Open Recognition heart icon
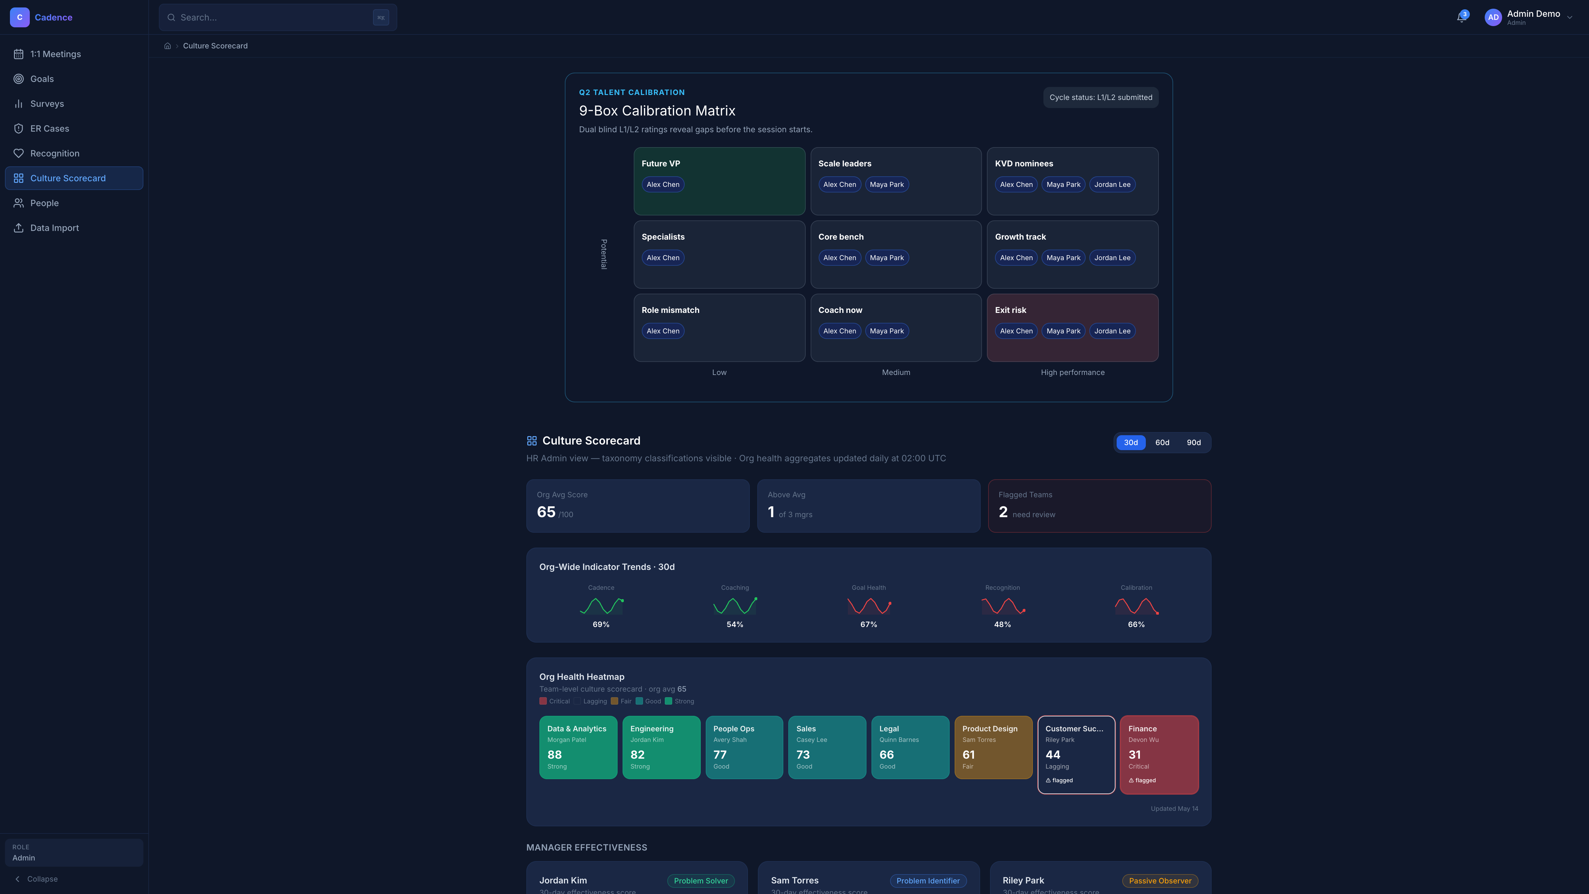1589x894 pixels. click(x=19, y=153)
